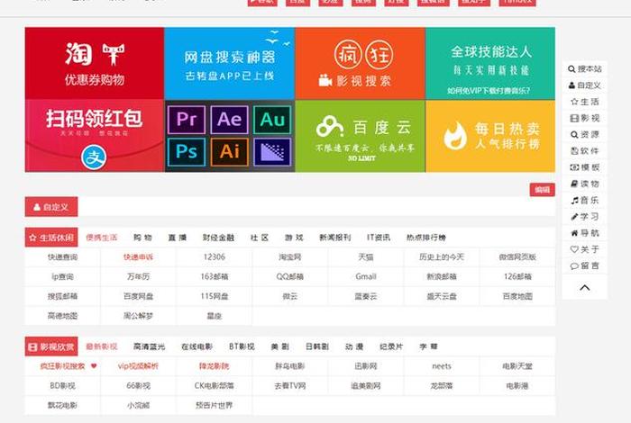
Task: Switch to the 游戏 tab
Action: click(294, 238)
